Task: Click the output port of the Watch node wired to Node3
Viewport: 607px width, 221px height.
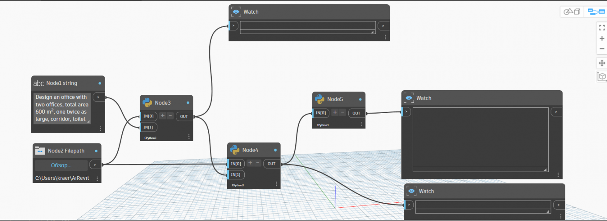Action: pos(384,26)
